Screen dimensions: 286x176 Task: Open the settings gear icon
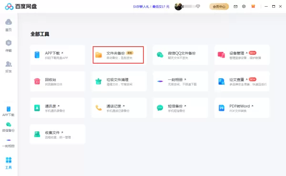[244, 7]
